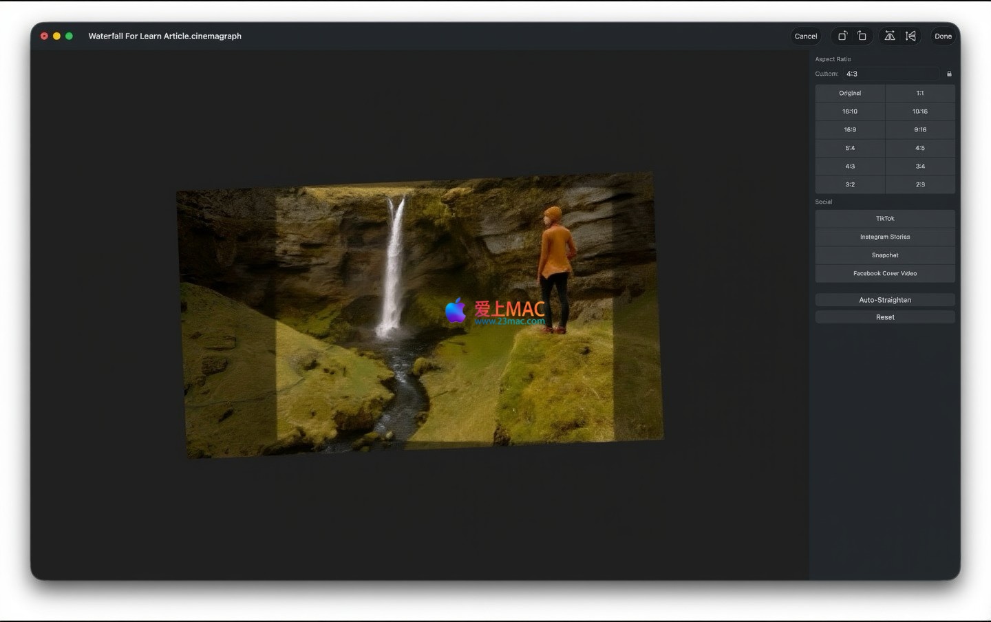Apply the Instagram Stories preset
The height and width of the screenshot is (622, 991).
point(885,237)
